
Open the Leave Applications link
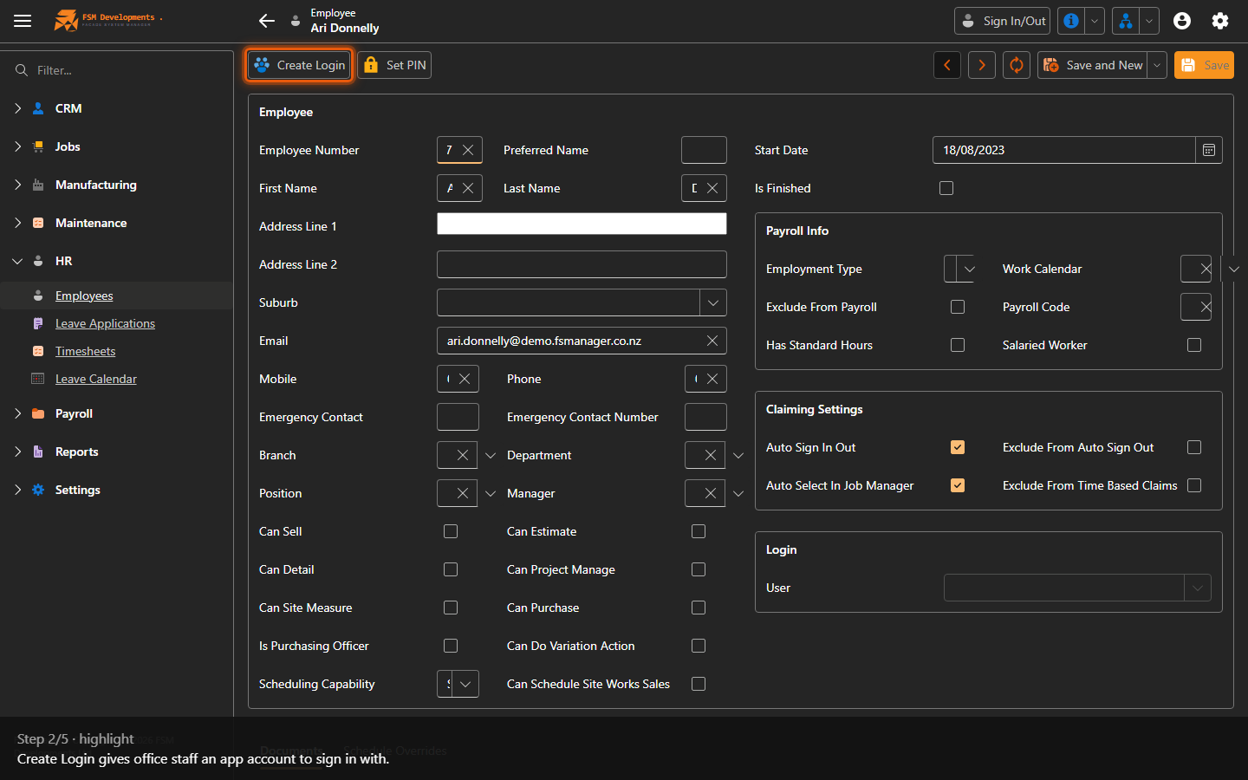[x=105, y=323]
